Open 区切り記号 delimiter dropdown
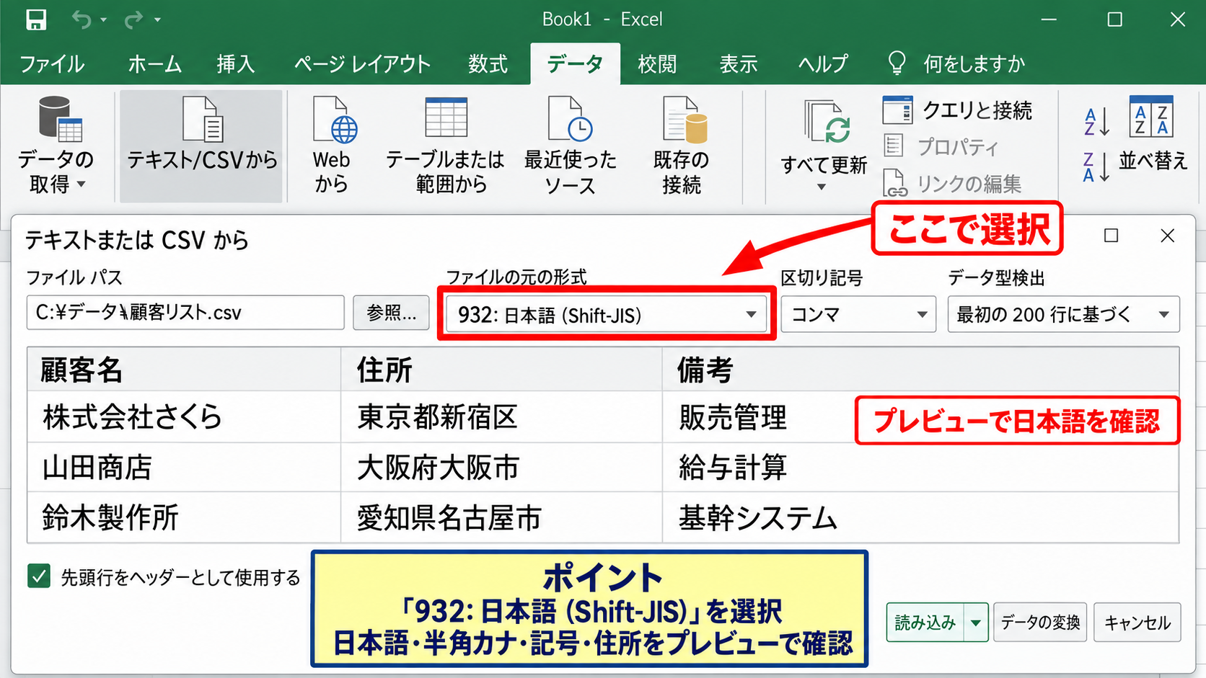 click(x=858, y=314)
